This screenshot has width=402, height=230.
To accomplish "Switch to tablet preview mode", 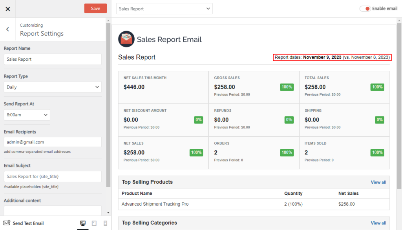I will tap(94, 223).
